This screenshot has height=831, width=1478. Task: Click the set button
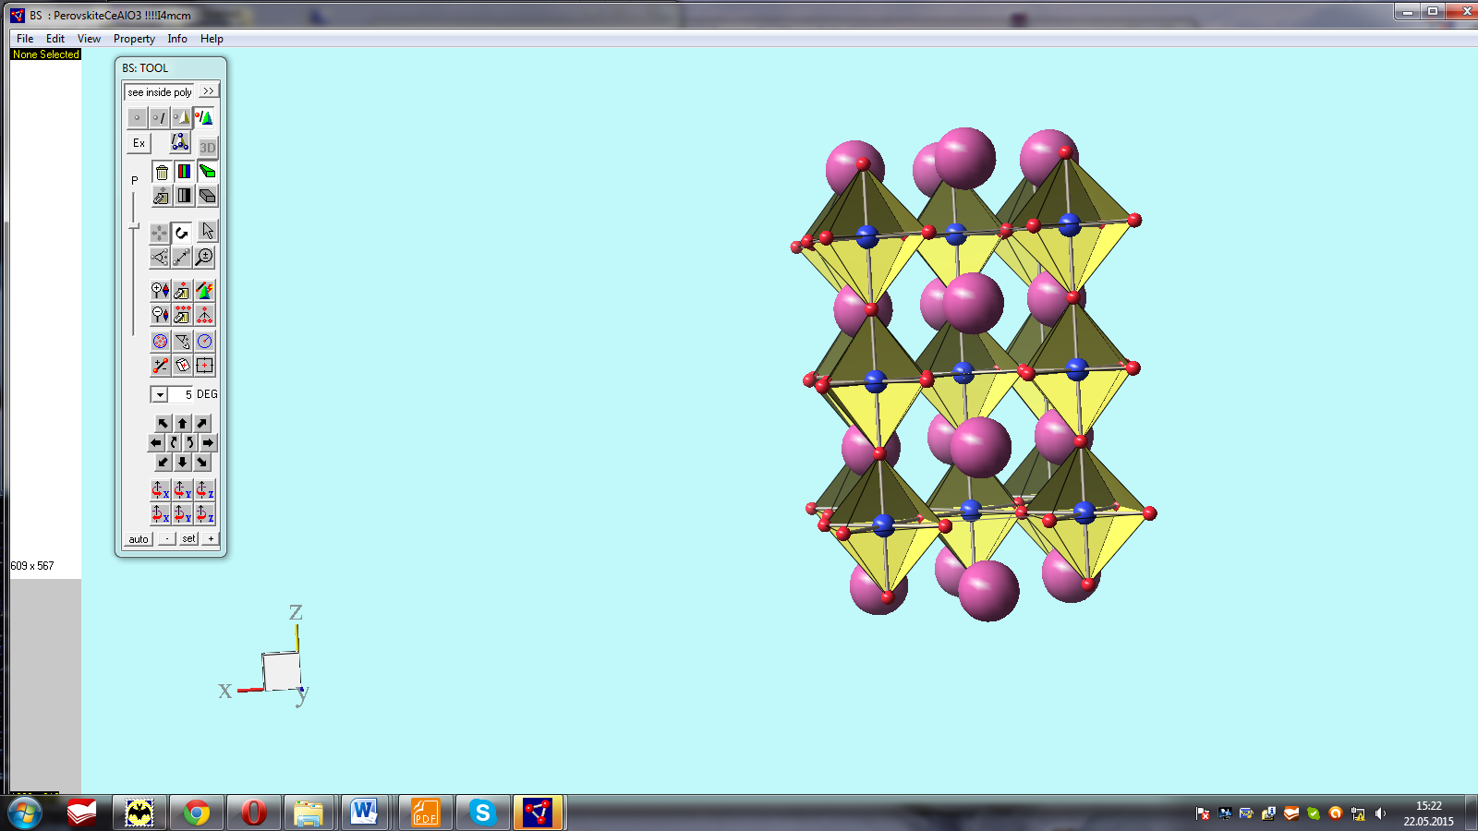point(188,539)
